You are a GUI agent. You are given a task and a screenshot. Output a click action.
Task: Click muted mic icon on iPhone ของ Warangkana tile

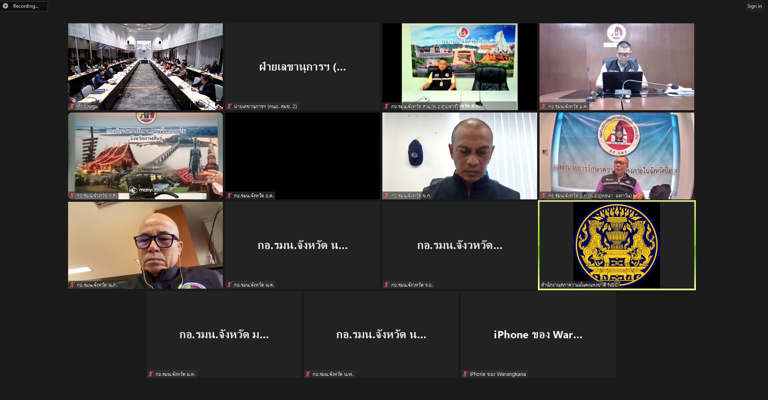tap(465, 374)
